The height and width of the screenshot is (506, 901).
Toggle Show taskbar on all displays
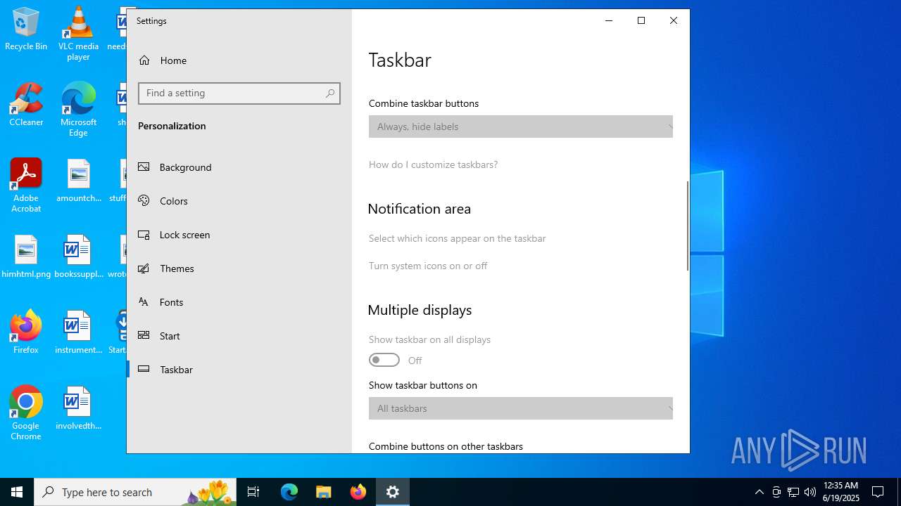(x=384, y=360)
